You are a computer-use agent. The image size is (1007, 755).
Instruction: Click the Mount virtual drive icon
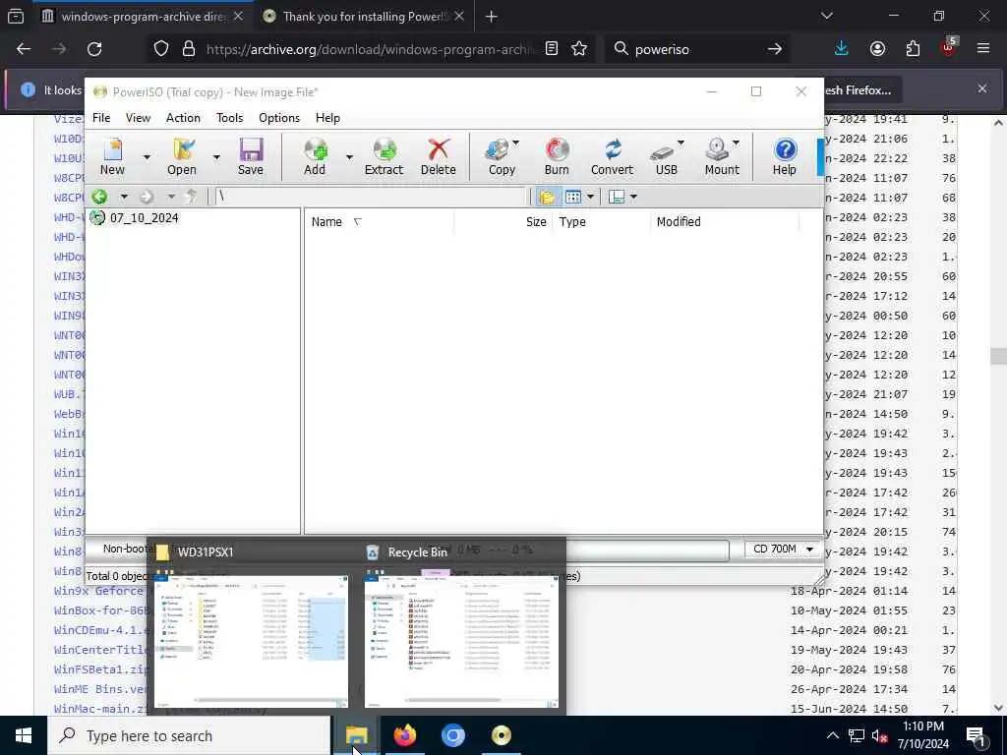coord(719,156)
